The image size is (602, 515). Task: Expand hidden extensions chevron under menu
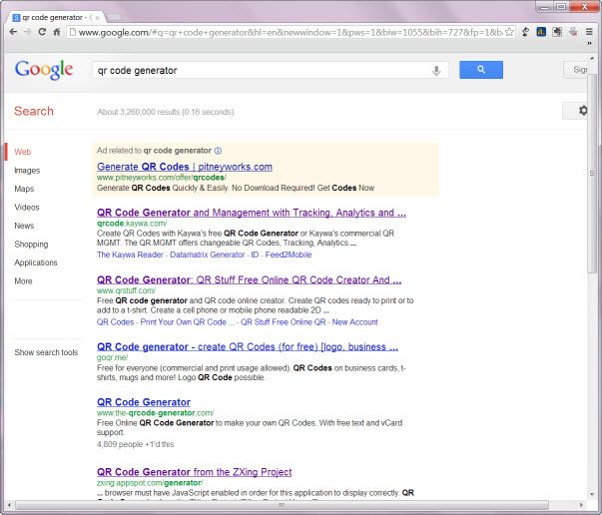click(x=589, y=44)
